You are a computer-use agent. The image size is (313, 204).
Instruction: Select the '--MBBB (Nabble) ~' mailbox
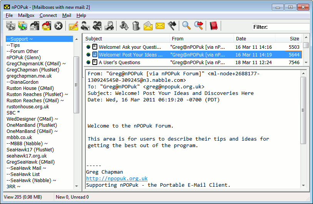[x=39, y=144]
